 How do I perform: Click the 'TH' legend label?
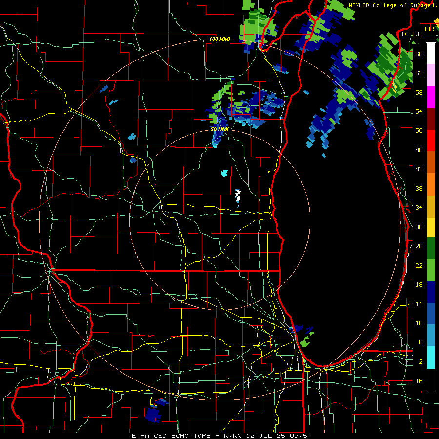419,381
